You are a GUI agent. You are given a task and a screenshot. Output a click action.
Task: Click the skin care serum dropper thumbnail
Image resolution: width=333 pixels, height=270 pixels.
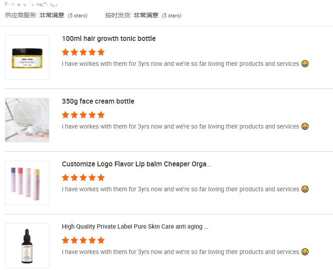(27, 246)
